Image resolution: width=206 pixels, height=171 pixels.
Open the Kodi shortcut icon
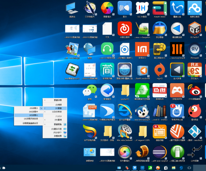[x=195, y=132]
